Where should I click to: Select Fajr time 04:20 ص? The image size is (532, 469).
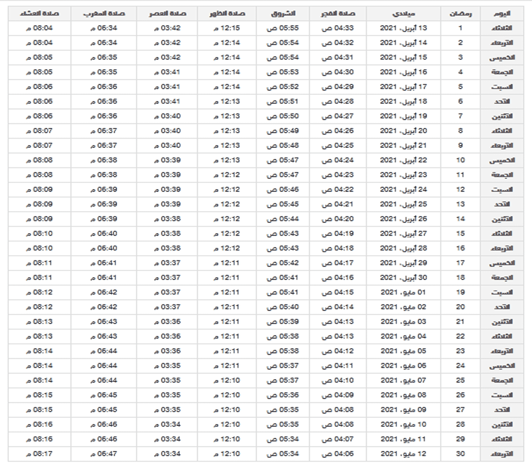[x=338, y=219]
